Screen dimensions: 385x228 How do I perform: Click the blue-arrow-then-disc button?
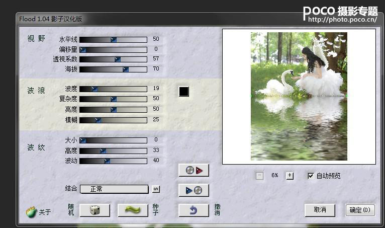tap(194, 190)
